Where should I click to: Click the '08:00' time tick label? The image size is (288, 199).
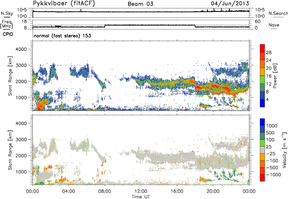(105, 191)
